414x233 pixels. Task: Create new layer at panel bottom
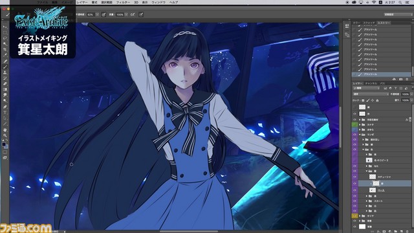click(x=402, y=232)
